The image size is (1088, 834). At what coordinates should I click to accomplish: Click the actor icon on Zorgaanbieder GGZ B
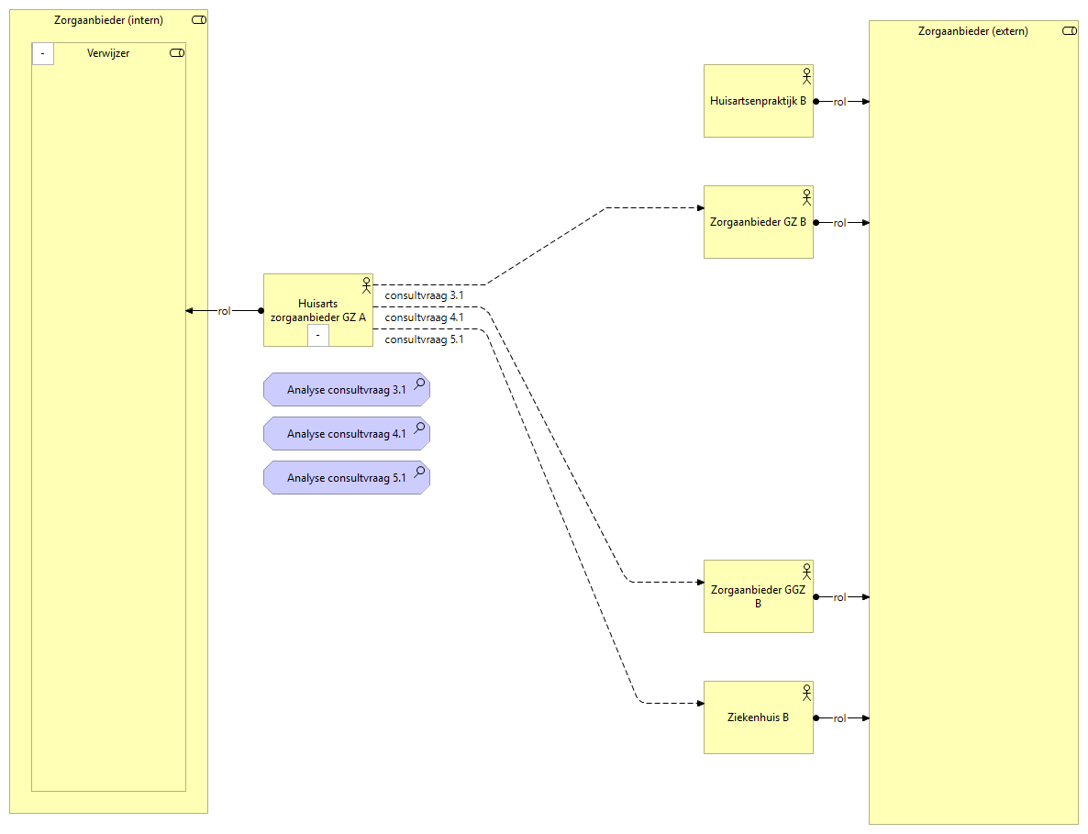tap(806, 571)
